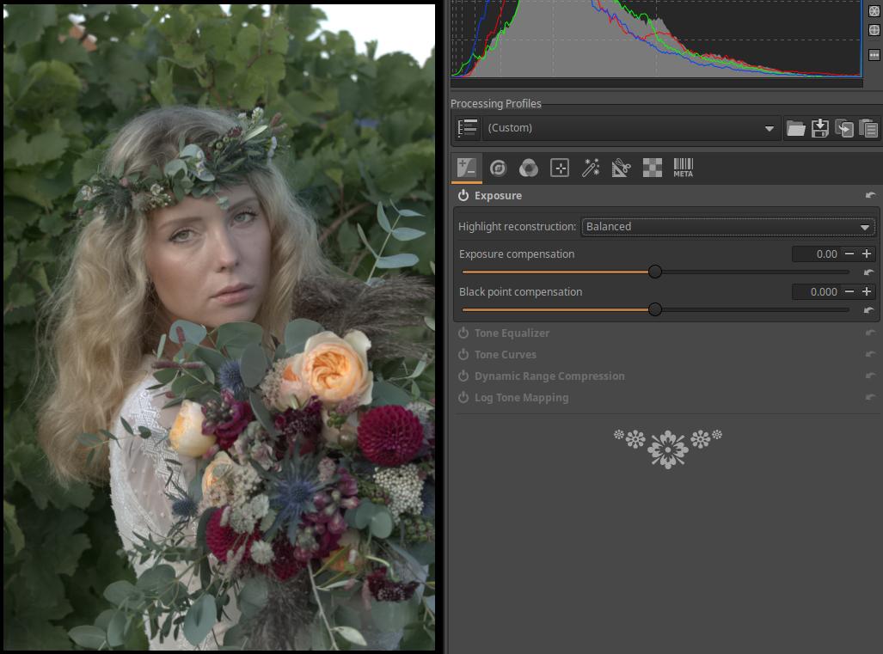
Task: Open the Highlight reconstruction dropdown
Action: coord(727,227)
